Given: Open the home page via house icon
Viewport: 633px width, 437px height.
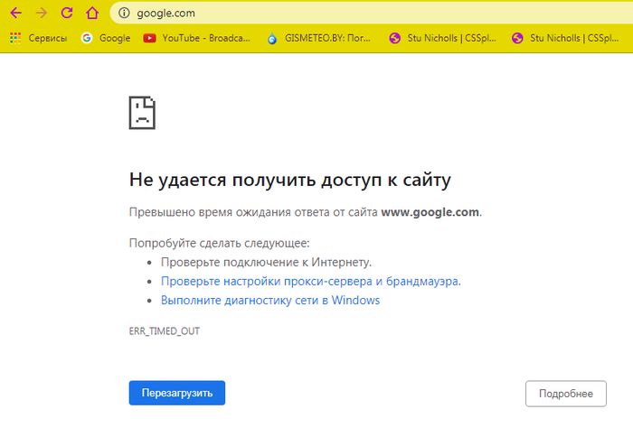Looking at the screenshot, I should coord(91,14).
